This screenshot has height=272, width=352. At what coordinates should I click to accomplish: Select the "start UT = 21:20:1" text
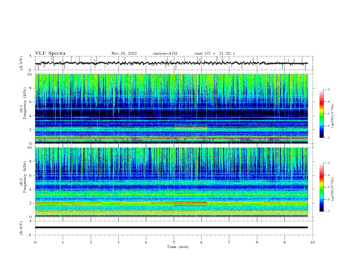215,53
